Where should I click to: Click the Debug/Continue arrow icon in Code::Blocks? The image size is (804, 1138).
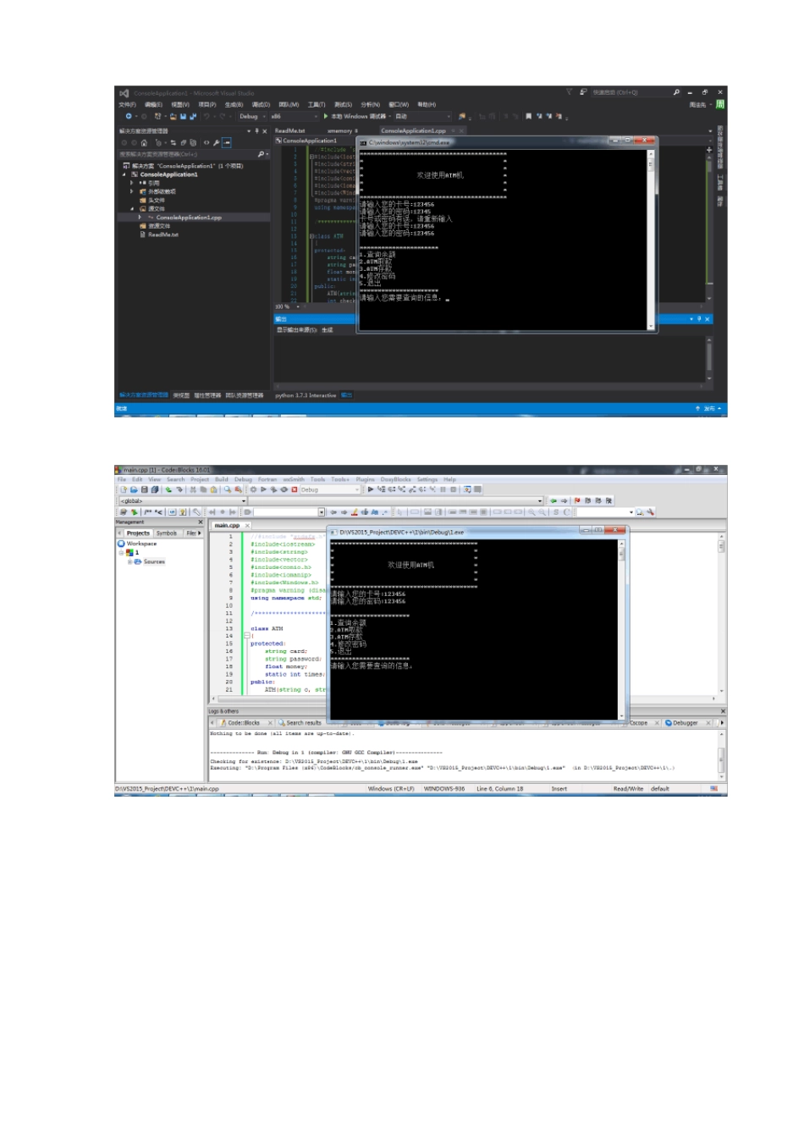[x=371, y=489]
